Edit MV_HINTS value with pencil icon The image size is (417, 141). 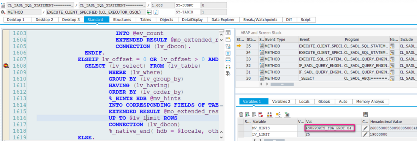pos(365,128)
